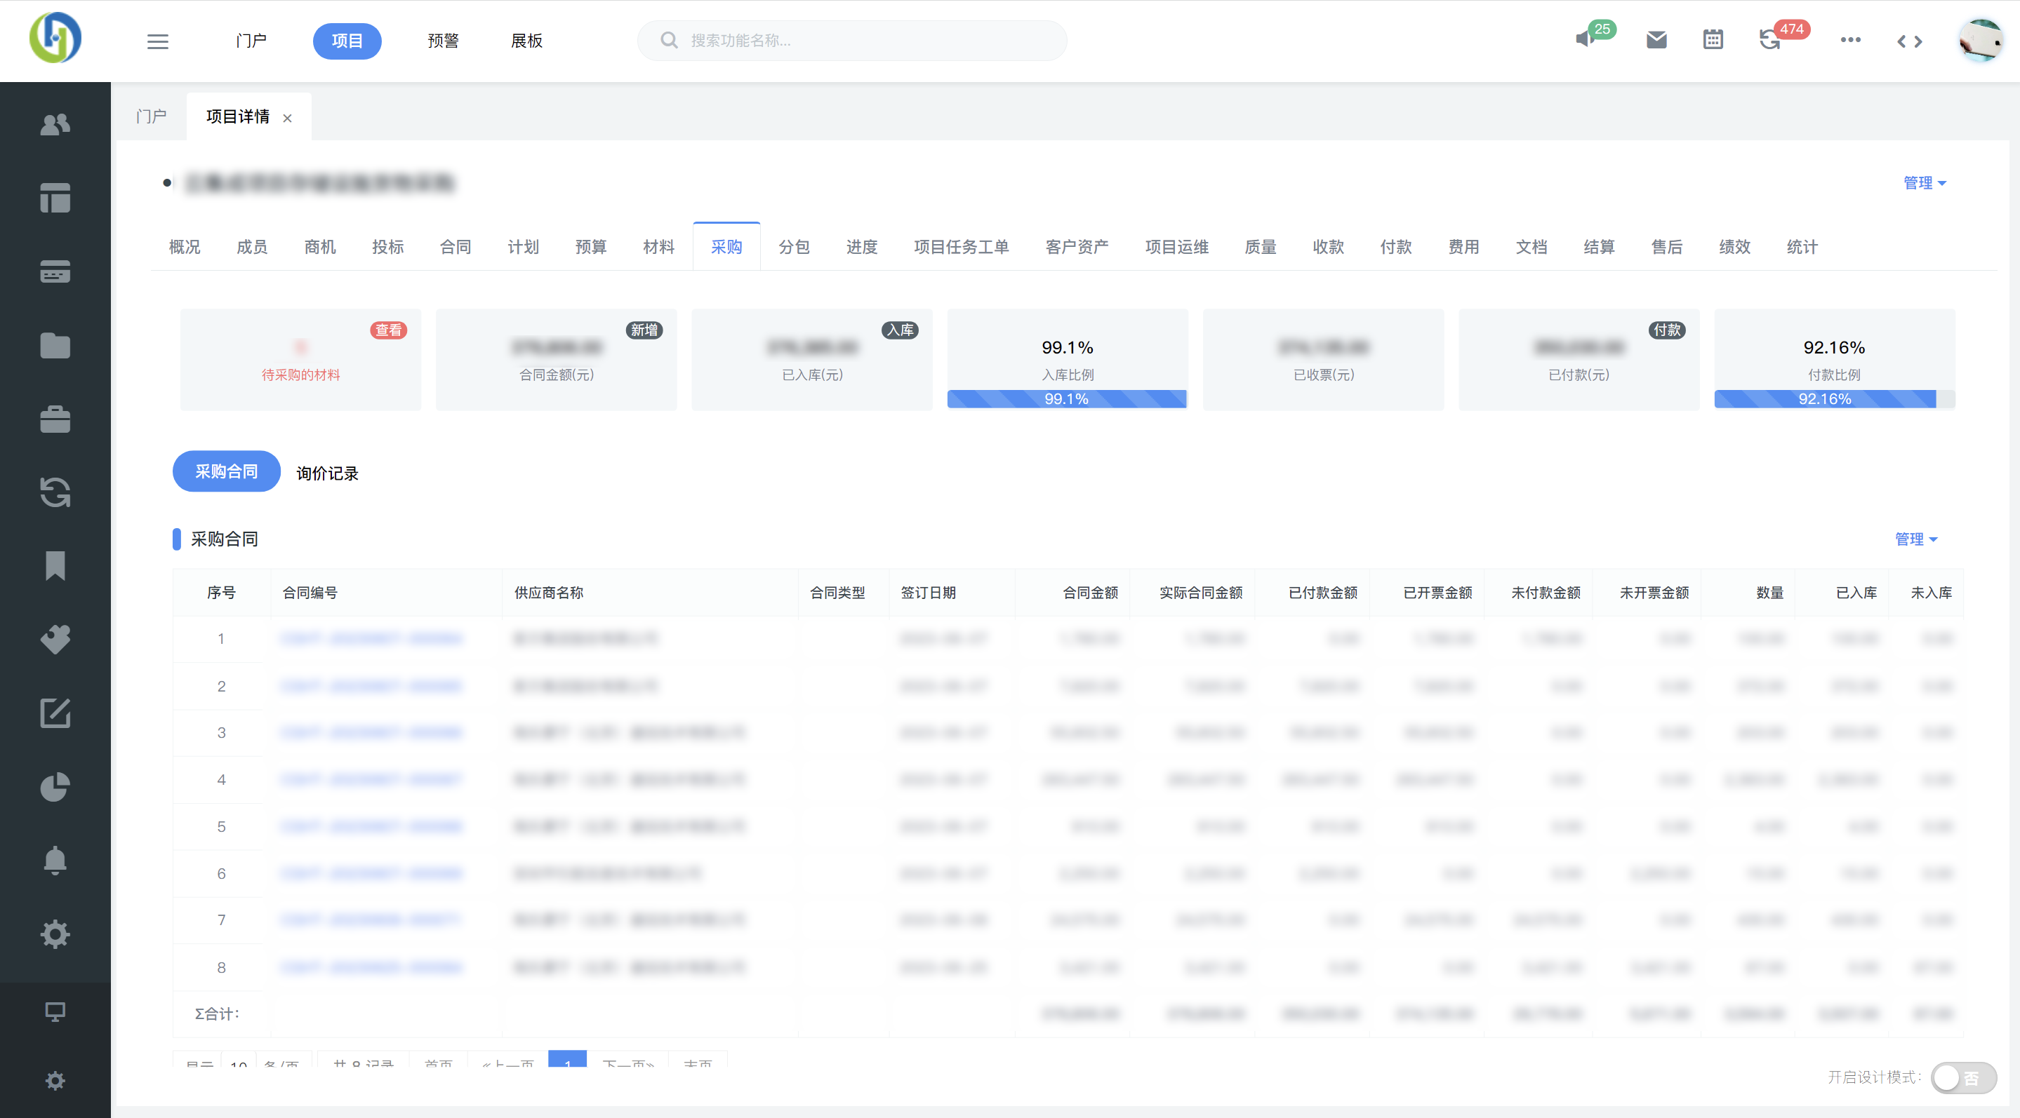The image size is (2020, 1118).
Task: Open the briefcase icon in sidebar
Action: [55, 419]
